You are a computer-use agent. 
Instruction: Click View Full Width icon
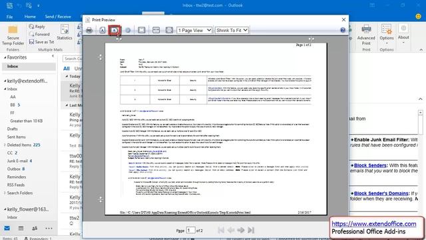click(156, 30)
